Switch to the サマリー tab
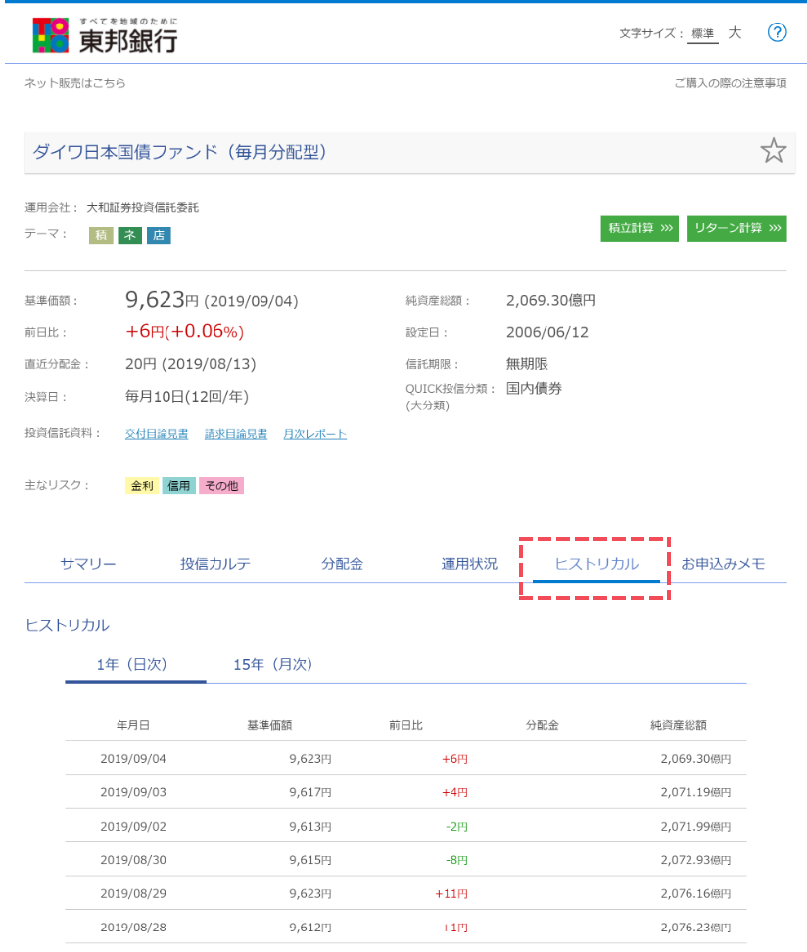Image resolution: width=807 pixels, height=952 pixels. [x=88, y=564]
